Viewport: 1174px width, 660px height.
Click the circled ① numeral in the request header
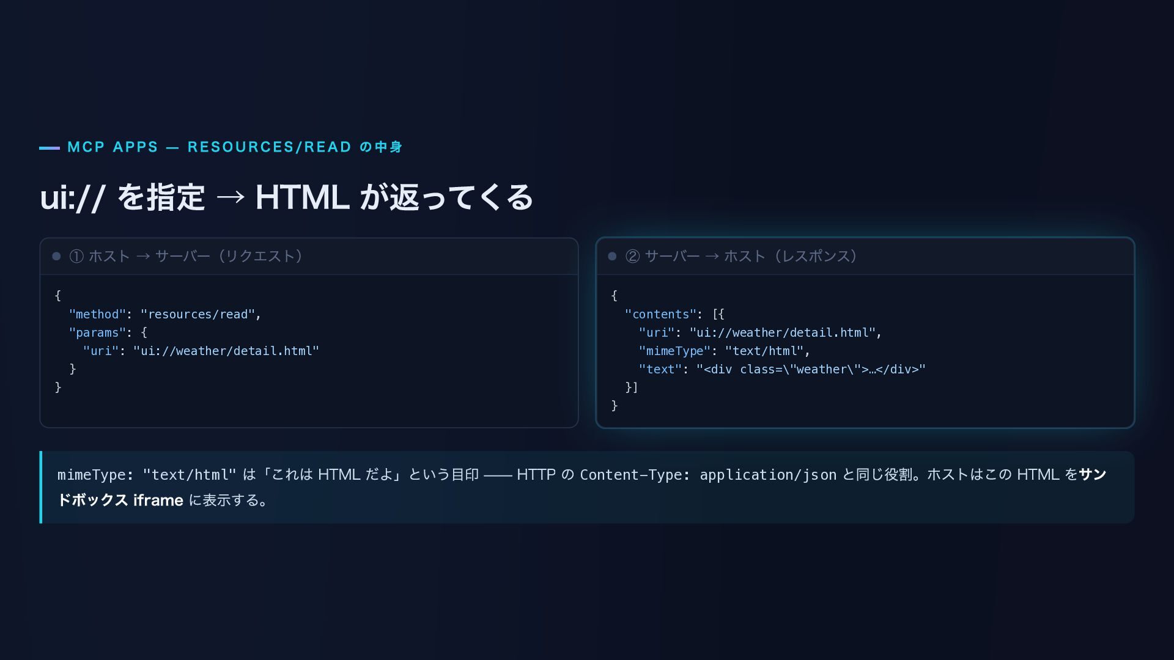(x=76, y=256)
